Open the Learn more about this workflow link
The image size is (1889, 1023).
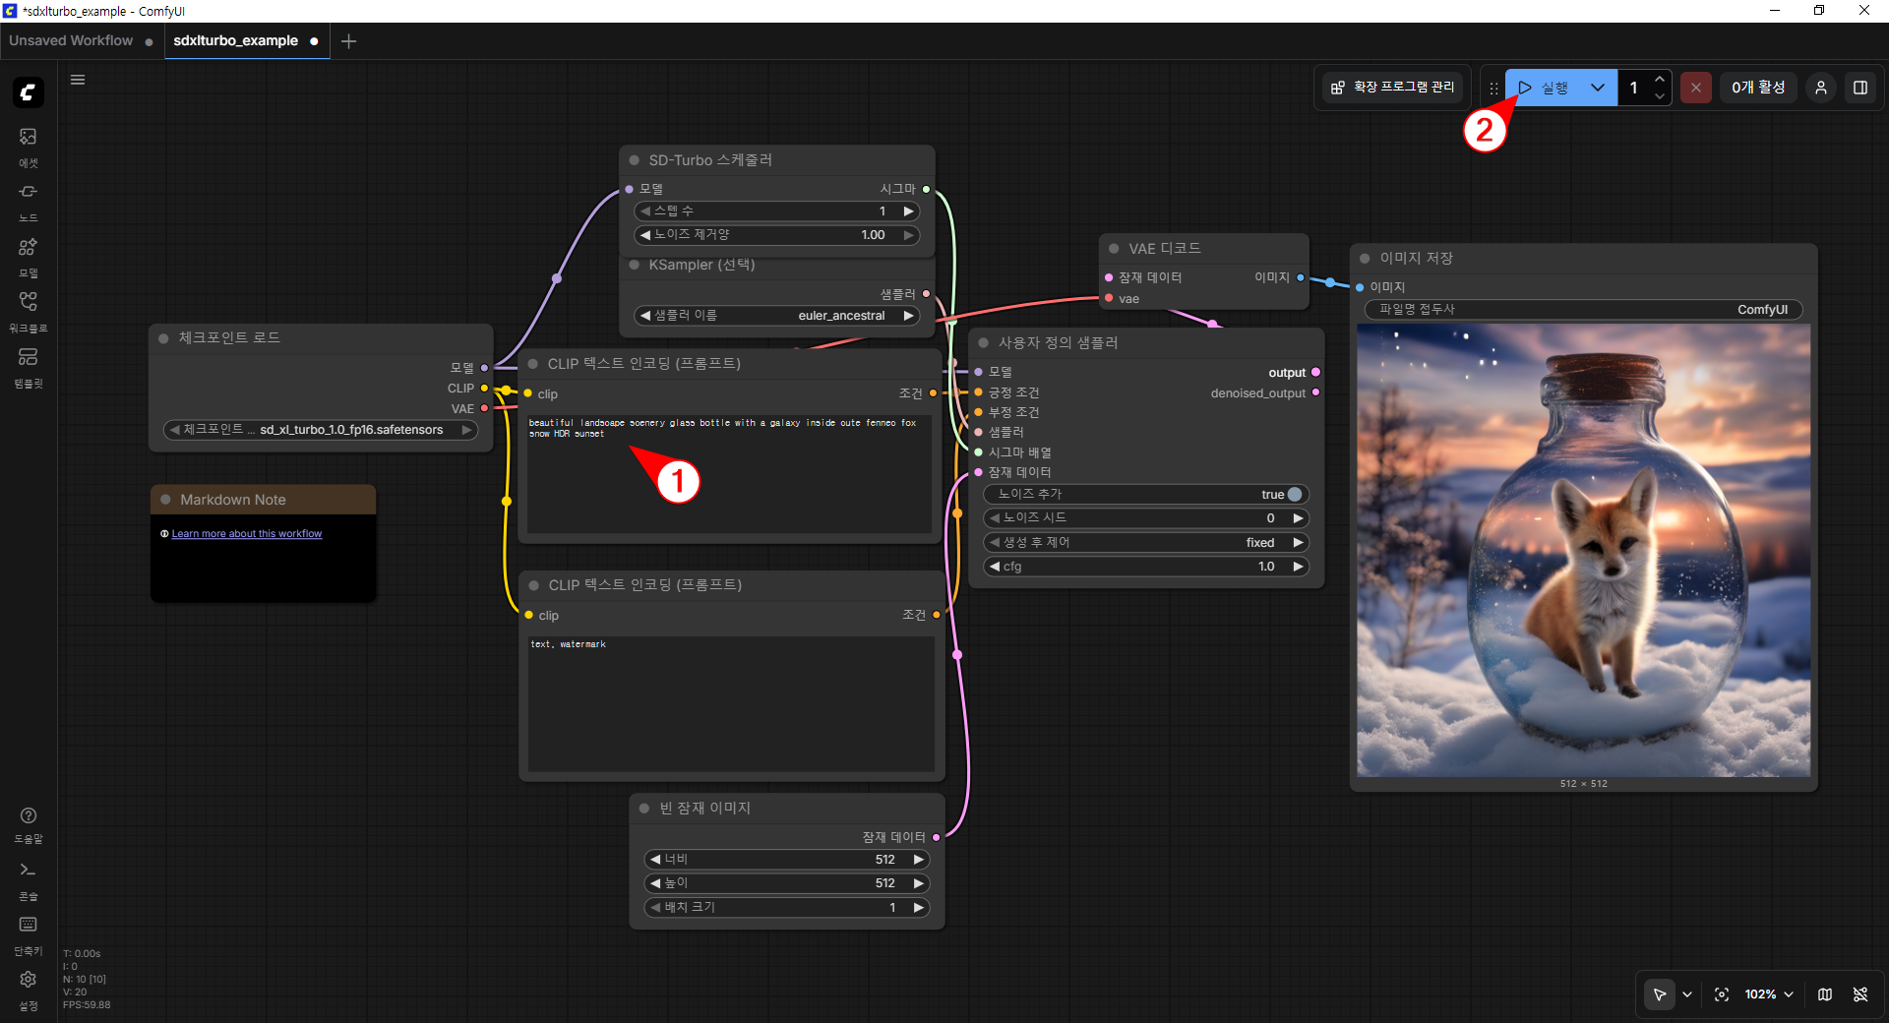(246, 534)
